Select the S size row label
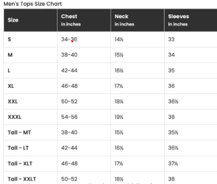 (9, 39)
